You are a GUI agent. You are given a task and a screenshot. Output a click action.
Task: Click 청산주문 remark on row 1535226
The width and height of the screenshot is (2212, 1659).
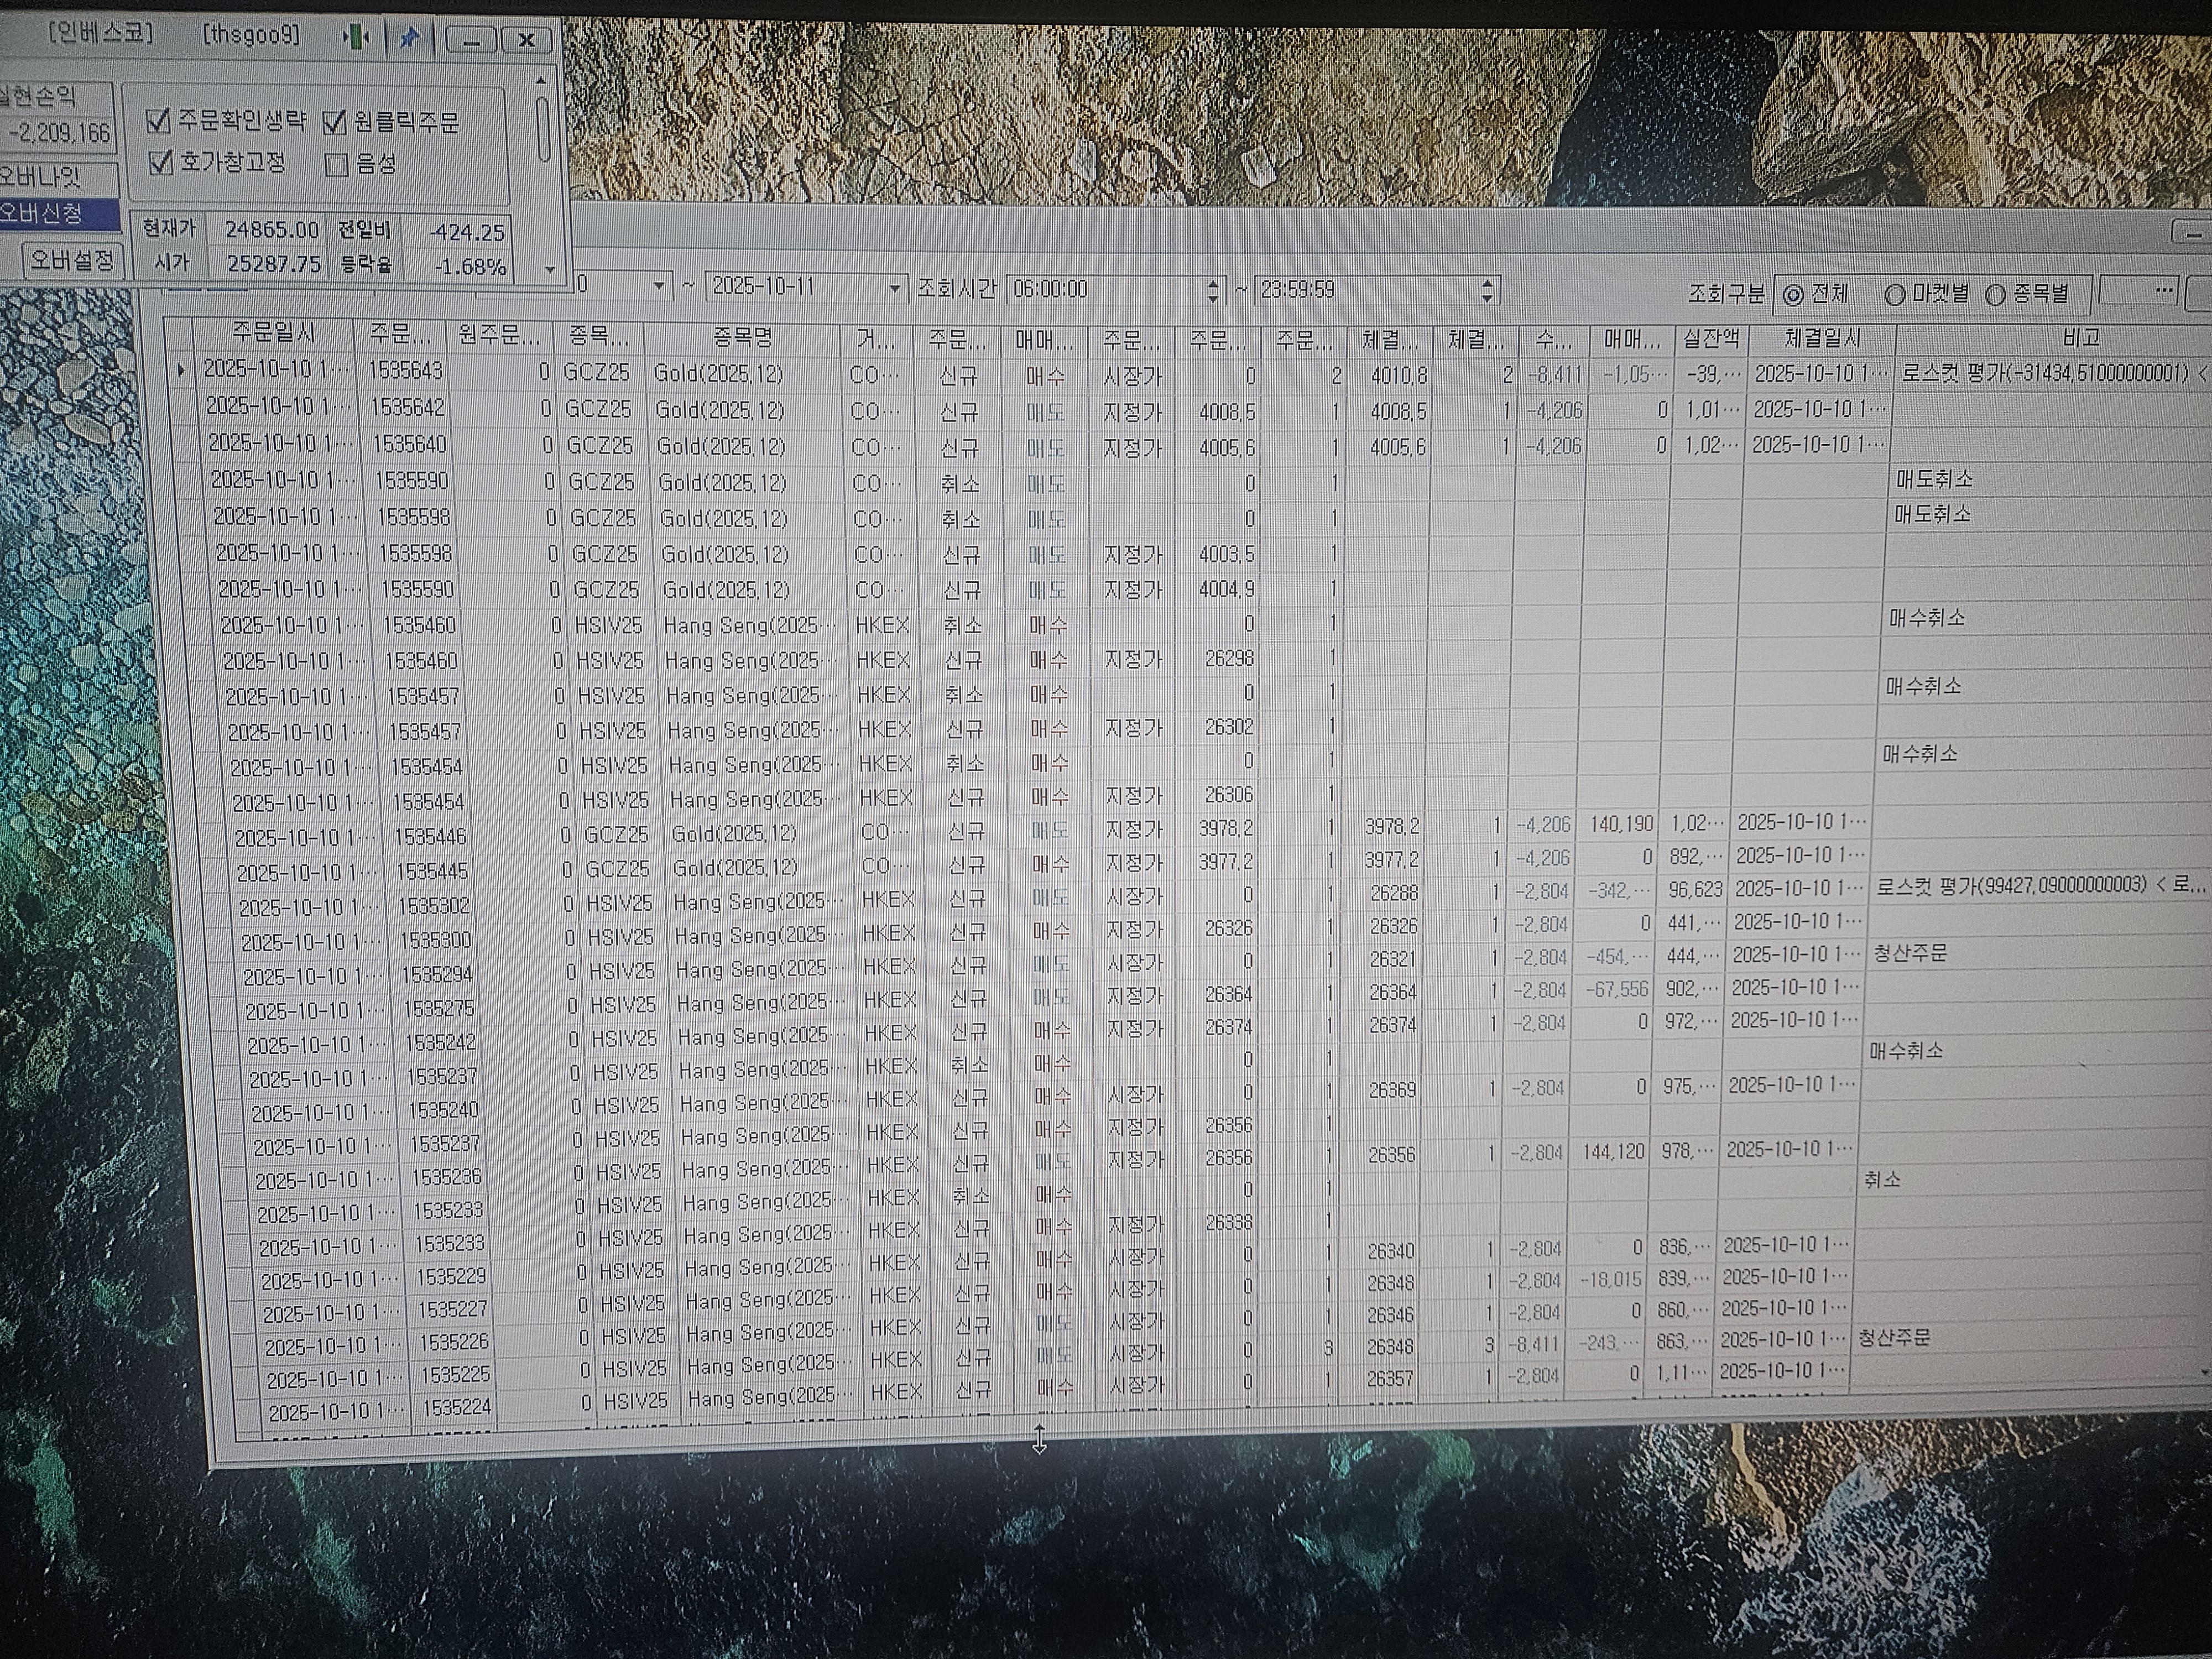[1893, 1338]
